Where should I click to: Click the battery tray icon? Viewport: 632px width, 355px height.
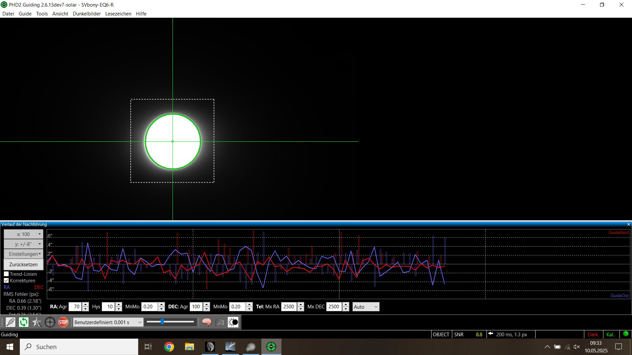[557, 347]
